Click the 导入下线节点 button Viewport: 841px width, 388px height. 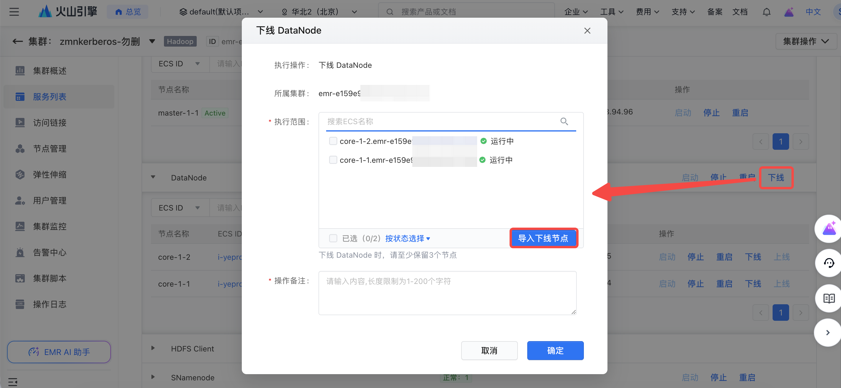pyautogui.click(x=543, y=238)
